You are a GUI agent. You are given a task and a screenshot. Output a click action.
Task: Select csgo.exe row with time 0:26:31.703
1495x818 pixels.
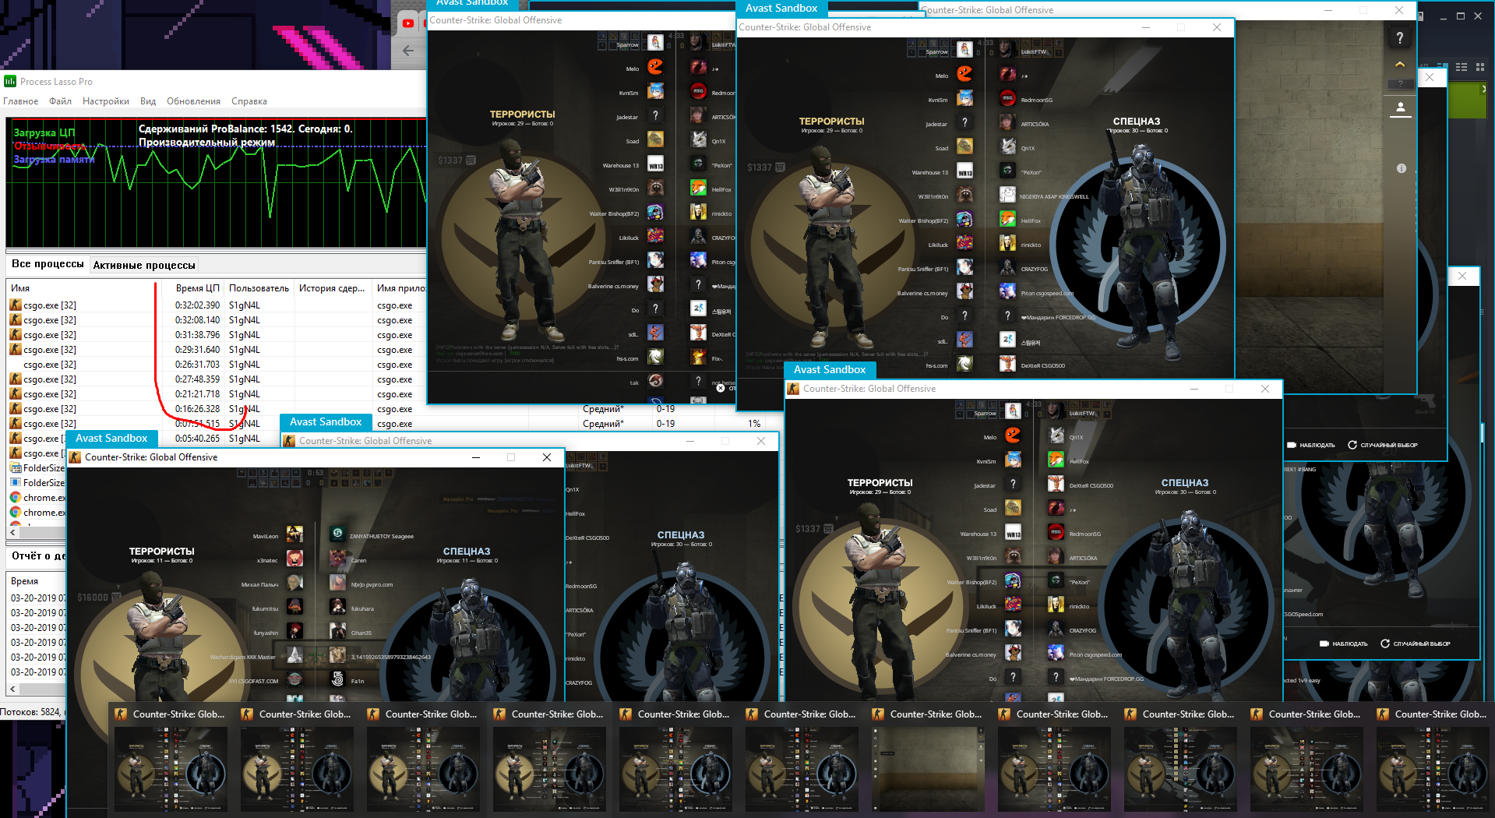[217, 365]
